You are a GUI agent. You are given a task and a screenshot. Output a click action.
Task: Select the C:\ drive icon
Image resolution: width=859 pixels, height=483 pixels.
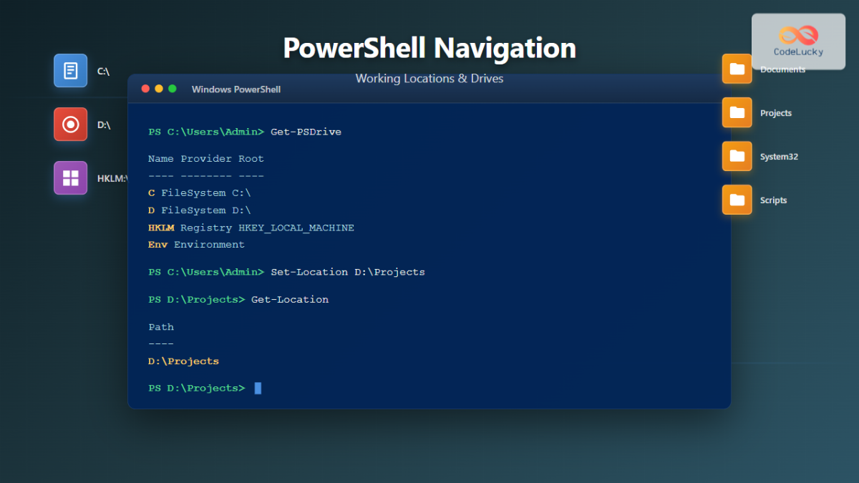pyautogui.click(x=70, y=70)
